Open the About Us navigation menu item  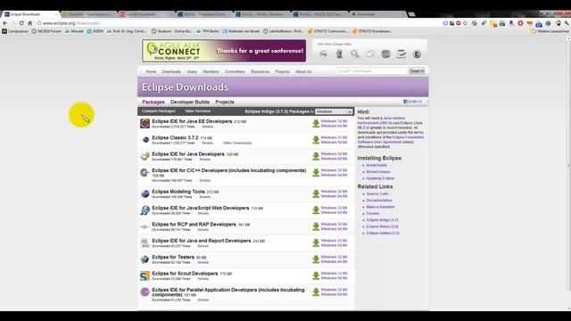click(x=303, y=71)
